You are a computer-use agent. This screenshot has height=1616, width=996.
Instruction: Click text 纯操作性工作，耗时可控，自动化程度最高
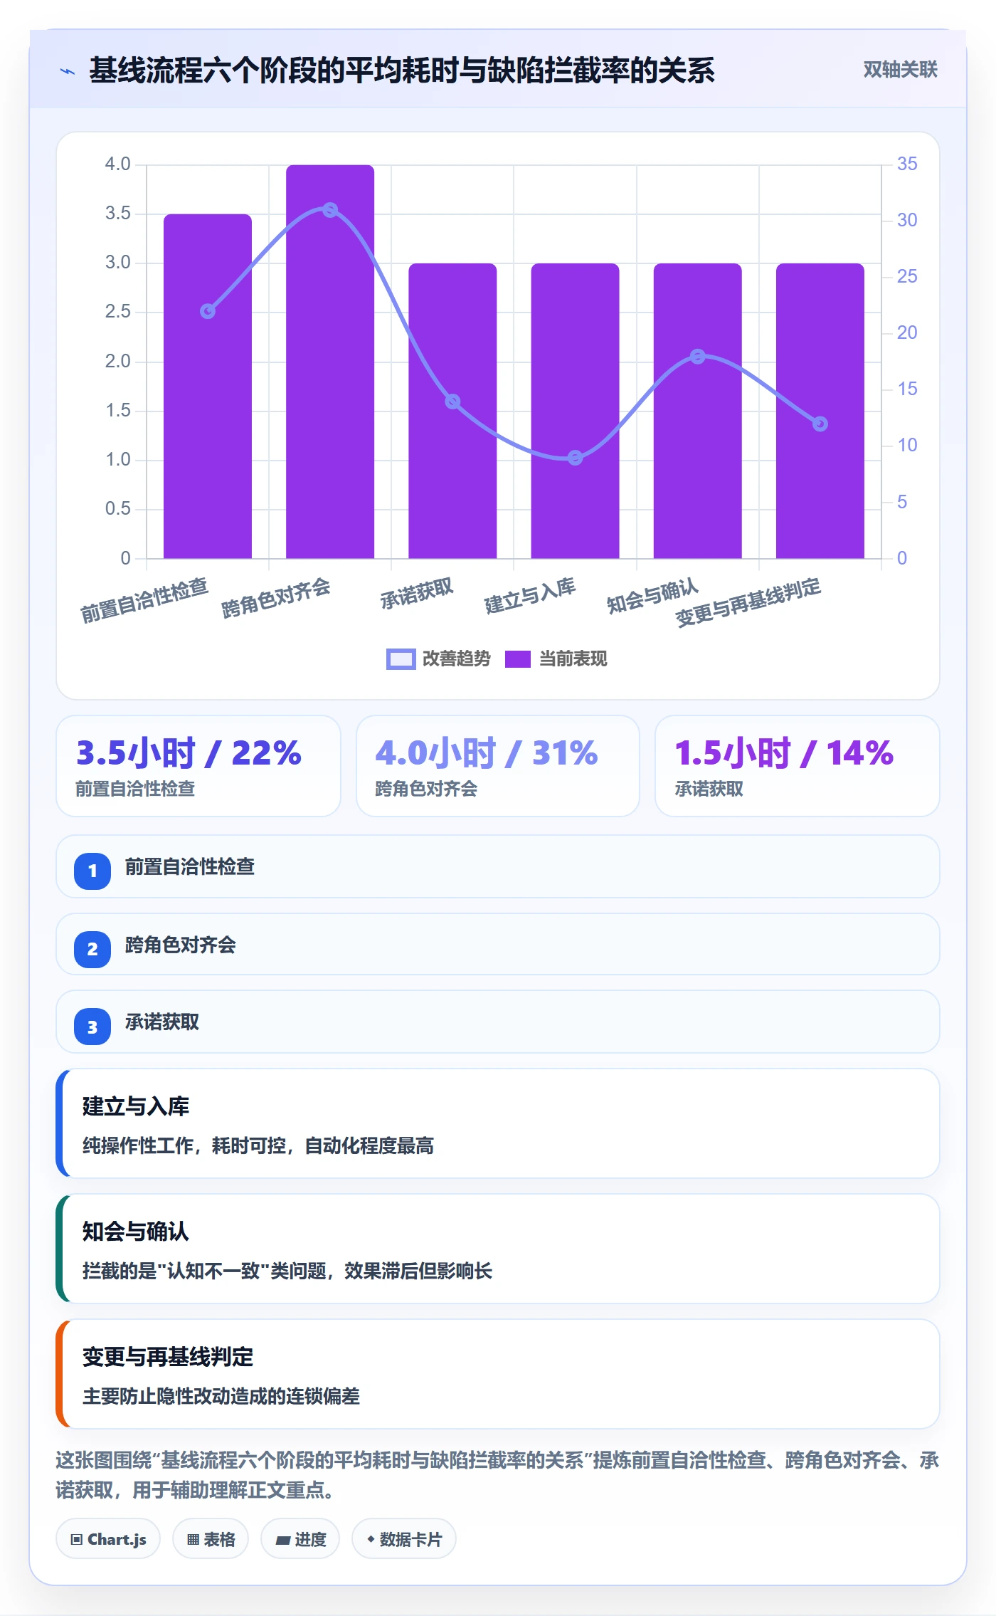pyautogui.click(x=258, y=1145)
